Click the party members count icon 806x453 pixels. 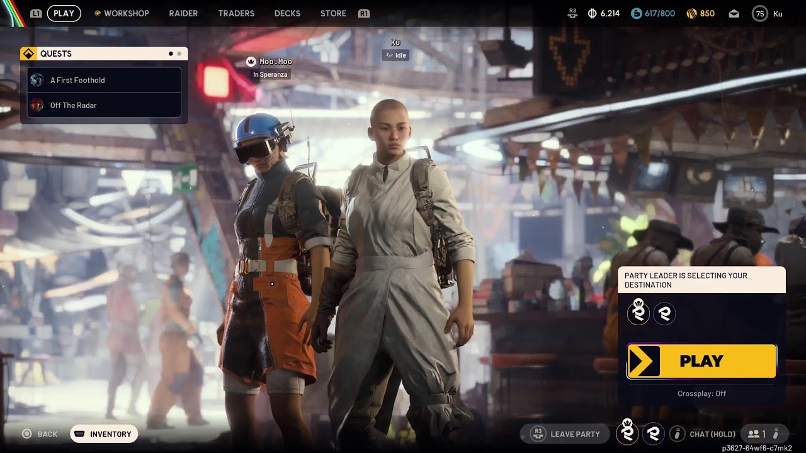point(752,434)
